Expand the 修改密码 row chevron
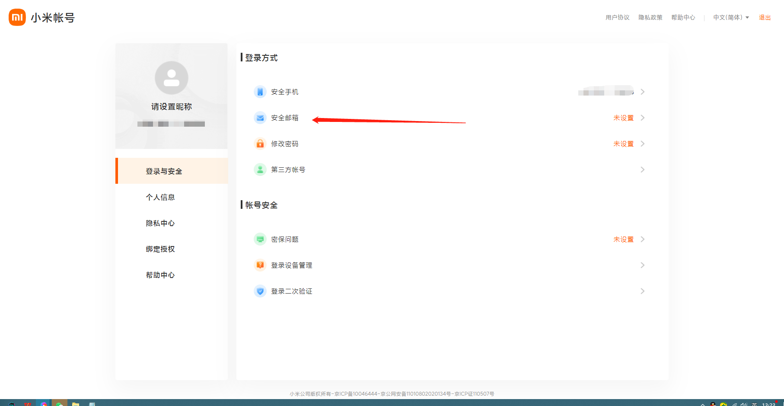The image size is (784, 406). (643, 144)
